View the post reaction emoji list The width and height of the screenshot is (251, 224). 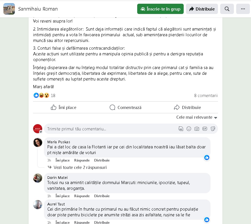pyautogui.click(x=41, y=95)
